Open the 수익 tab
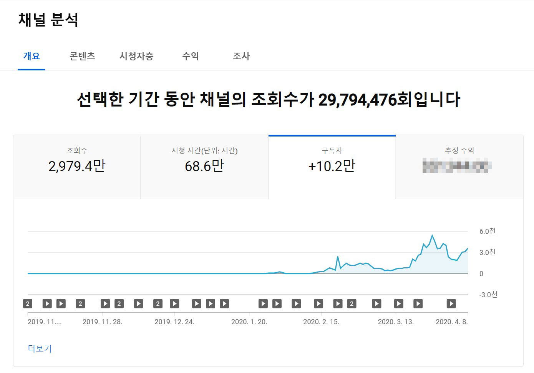 click(x=190, y=56)
